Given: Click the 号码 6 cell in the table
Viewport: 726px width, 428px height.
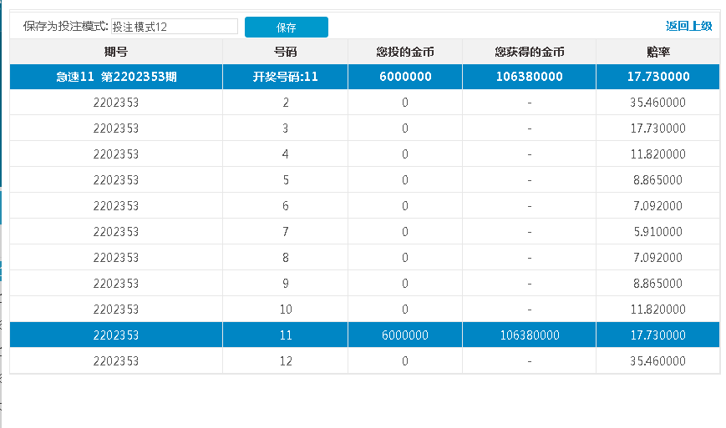Looking at the screenshot, I should (x=286, y=206).
